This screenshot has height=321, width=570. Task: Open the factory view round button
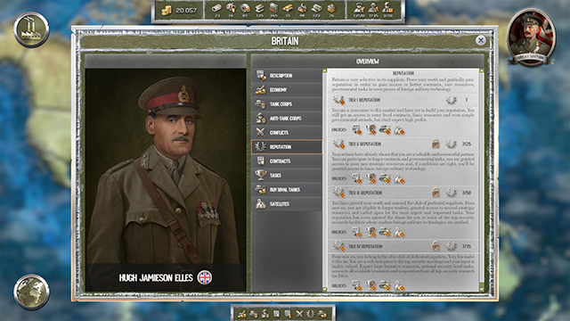(x=31, y=29)
